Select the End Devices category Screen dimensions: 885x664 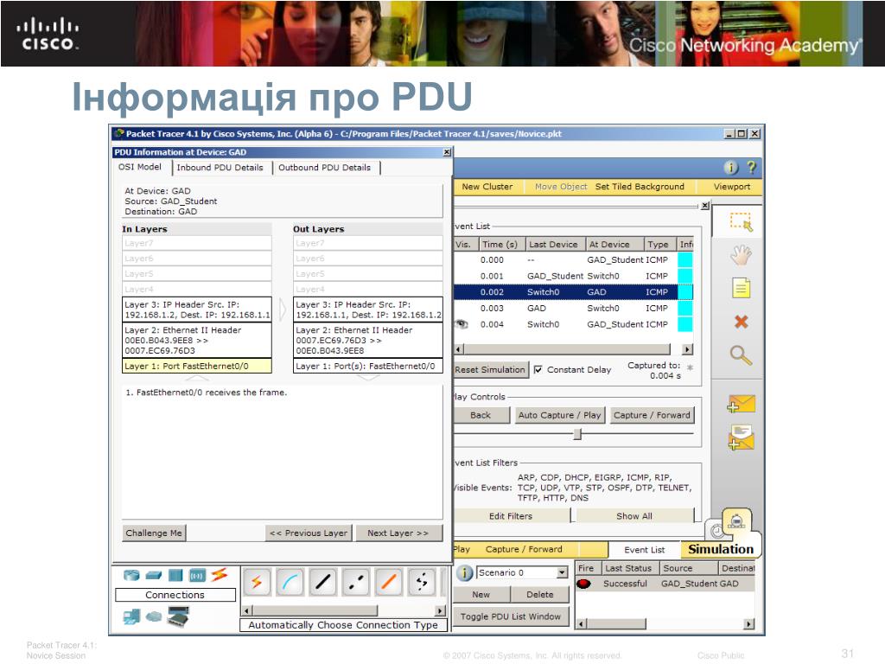(131, 616)
